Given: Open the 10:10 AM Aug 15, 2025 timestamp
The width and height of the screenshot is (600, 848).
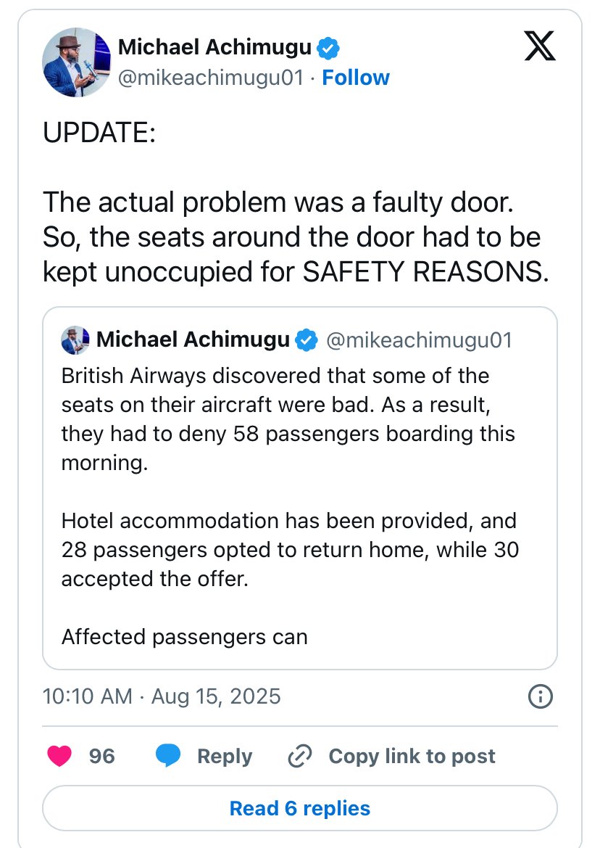Looking at the screenshot, I should pyautogui.click(x=162, y=697).
